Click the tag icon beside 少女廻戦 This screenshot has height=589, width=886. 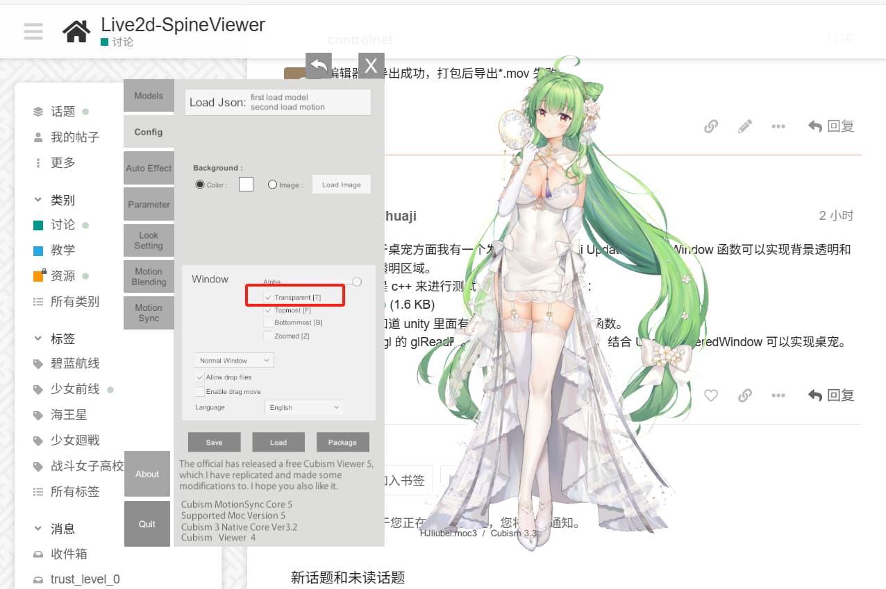point(38,441)
